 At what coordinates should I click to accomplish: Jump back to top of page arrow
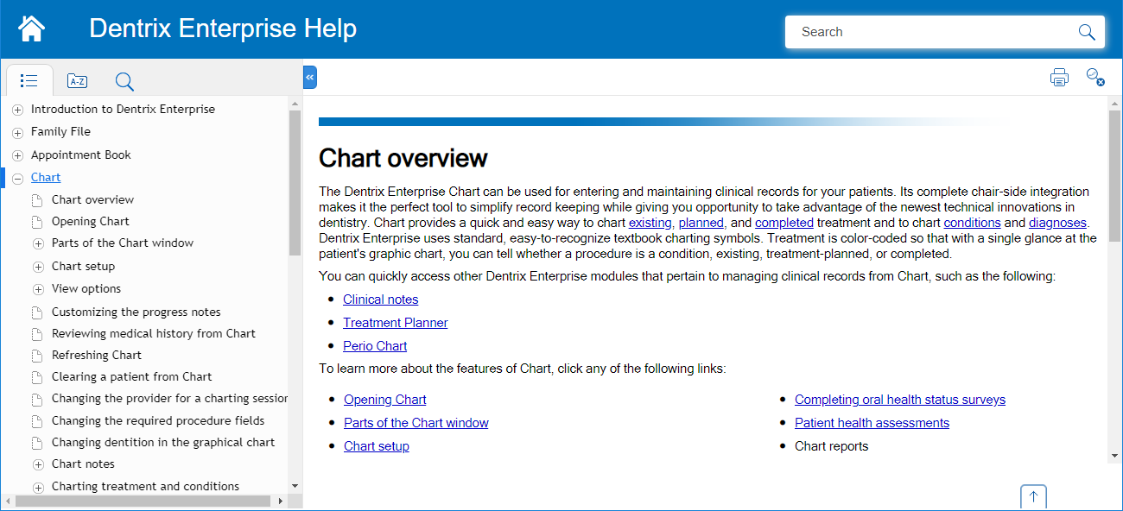tap(1033, 497)
